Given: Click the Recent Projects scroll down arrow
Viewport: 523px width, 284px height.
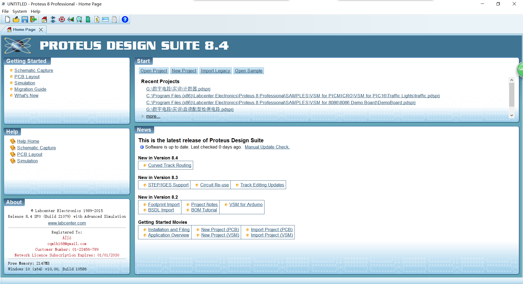Looking at the screenshot, I should [512, 116].
